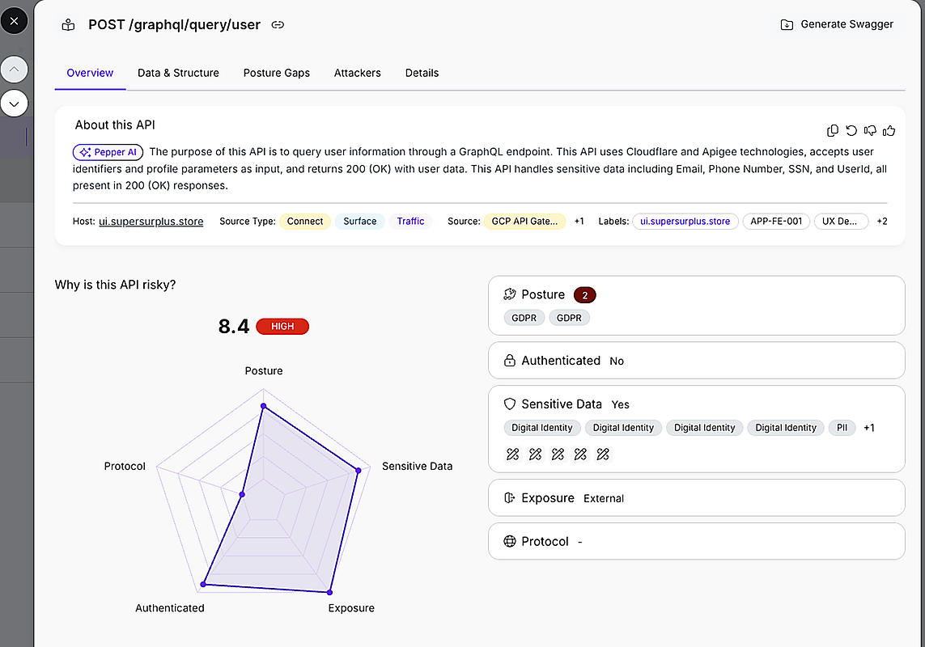
Task: Copy the AI-generated API description
Action: tap(833, 130)
